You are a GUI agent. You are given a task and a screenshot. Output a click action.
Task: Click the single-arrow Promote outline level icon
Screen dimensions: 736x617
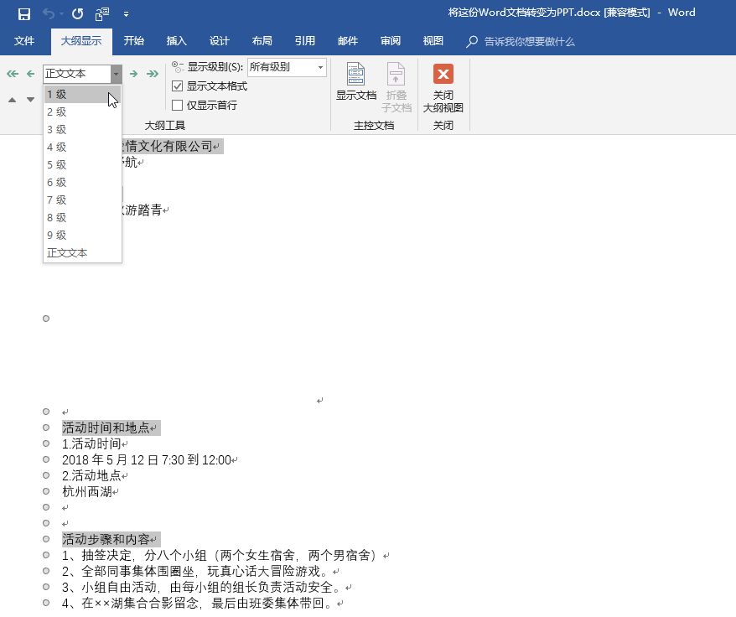30,74
